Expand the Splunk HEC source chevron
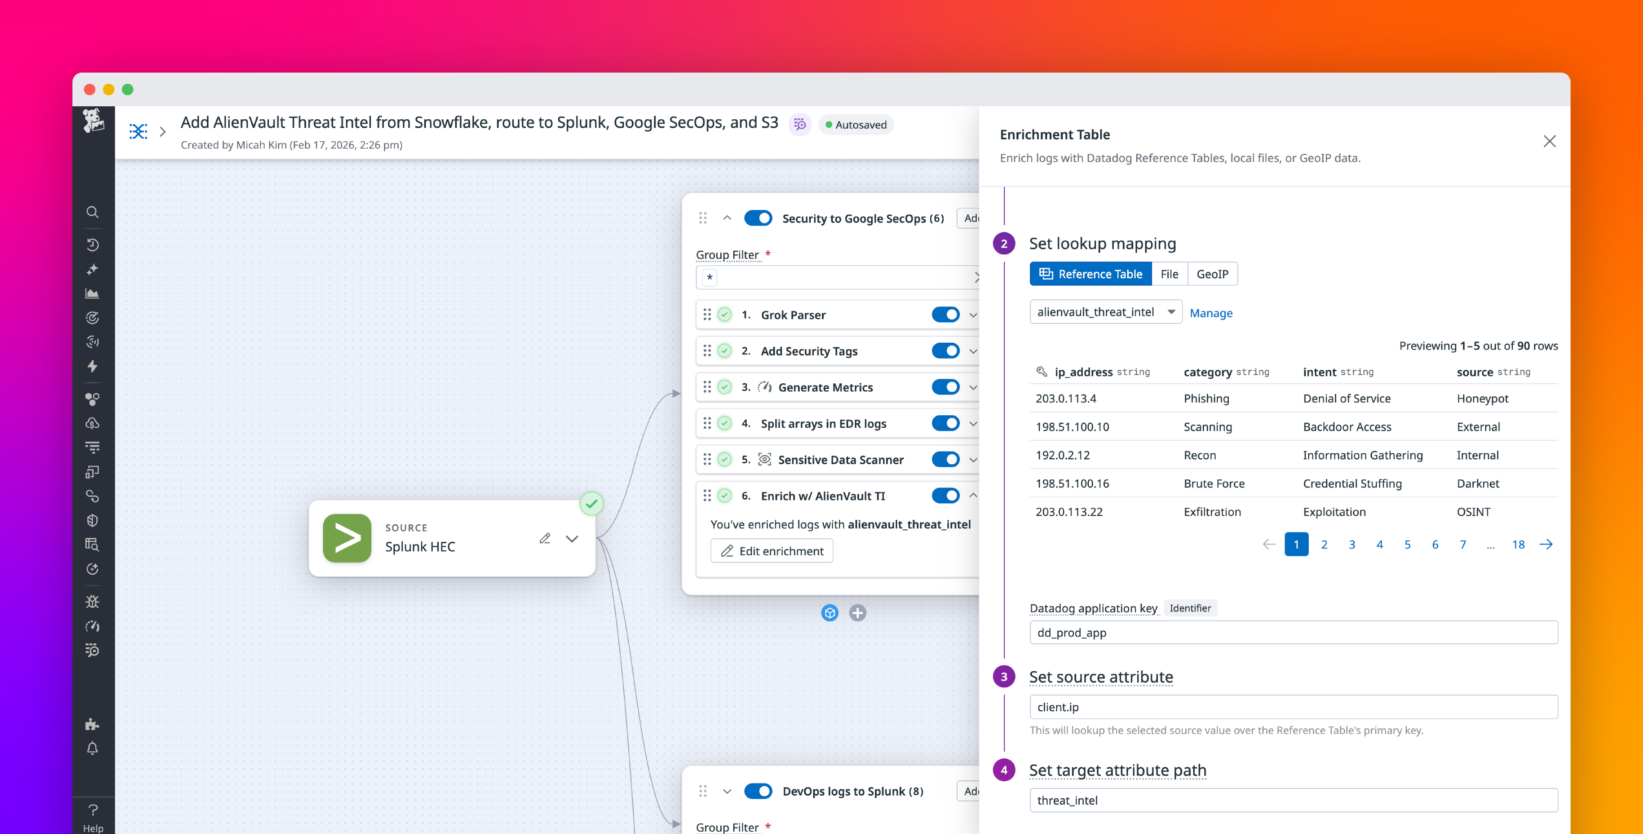Screen dimensions: 1643x834 coord(572,539)
